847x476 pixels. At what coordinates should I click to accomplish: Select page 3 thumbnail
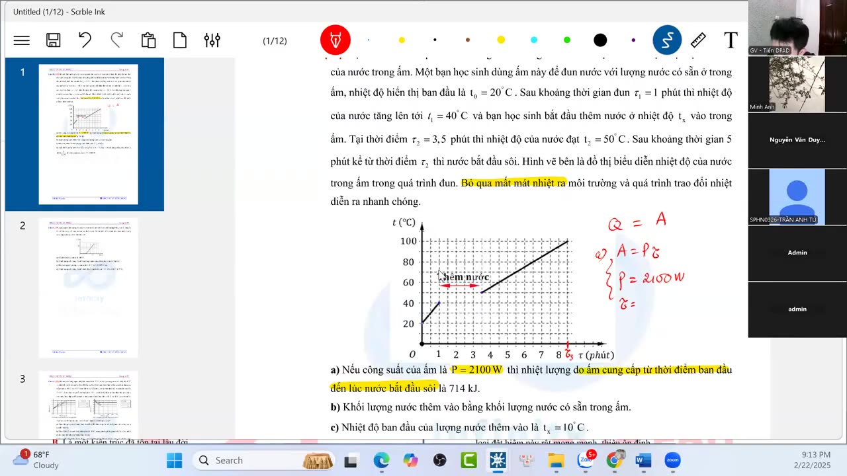[88, 405]
